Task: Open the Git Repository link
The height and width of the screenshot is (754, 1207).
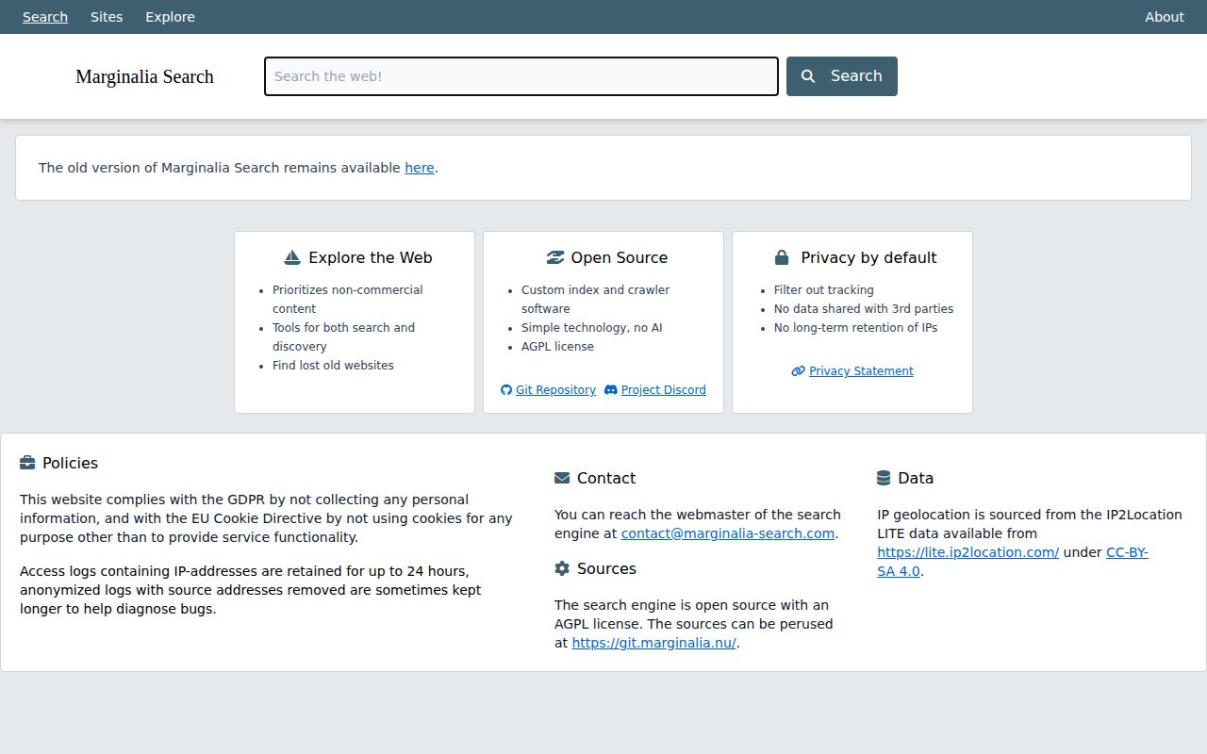Action: click(554, 390)
